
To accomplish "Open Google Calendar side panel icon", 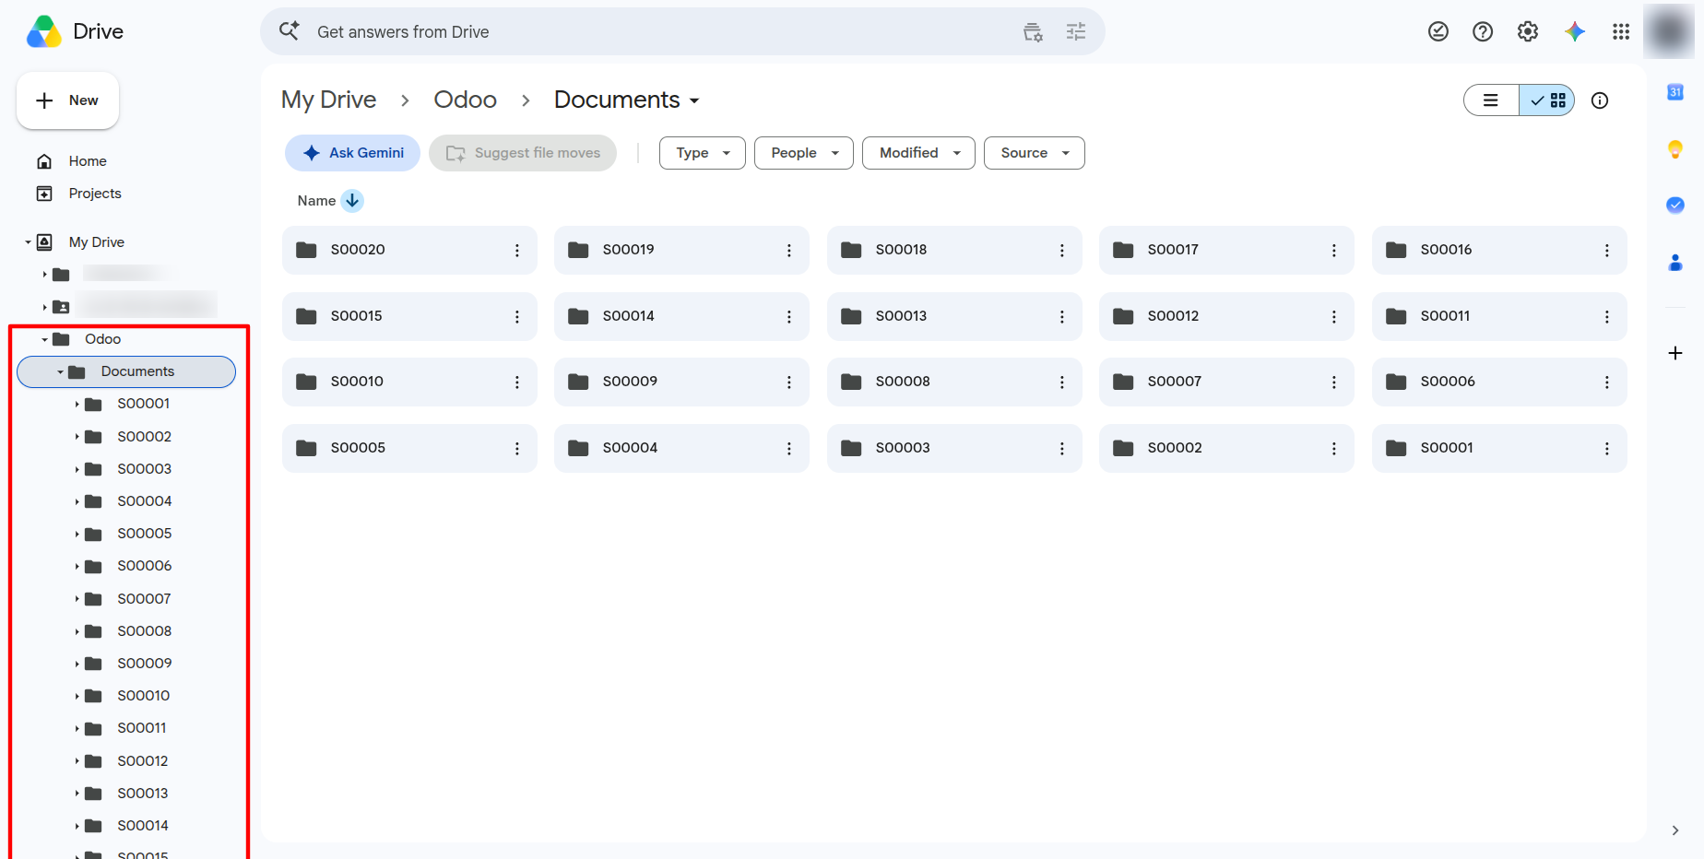I will coord(1675,92).
